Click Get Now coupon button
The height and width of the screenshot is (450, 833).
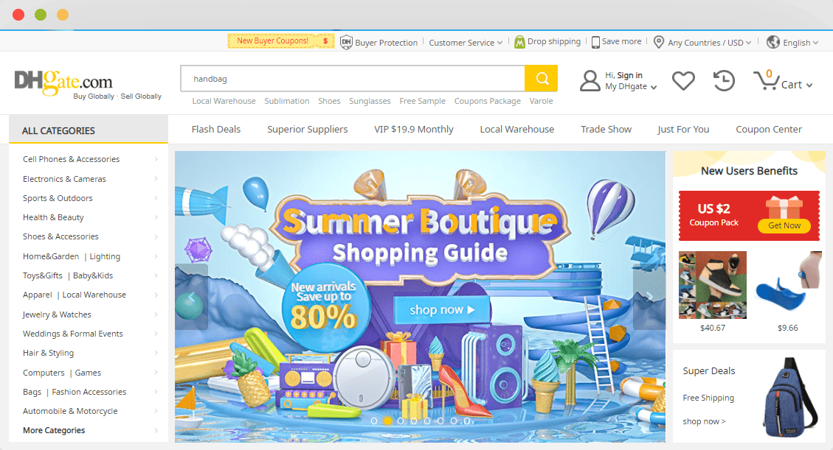tap(784, 225)
